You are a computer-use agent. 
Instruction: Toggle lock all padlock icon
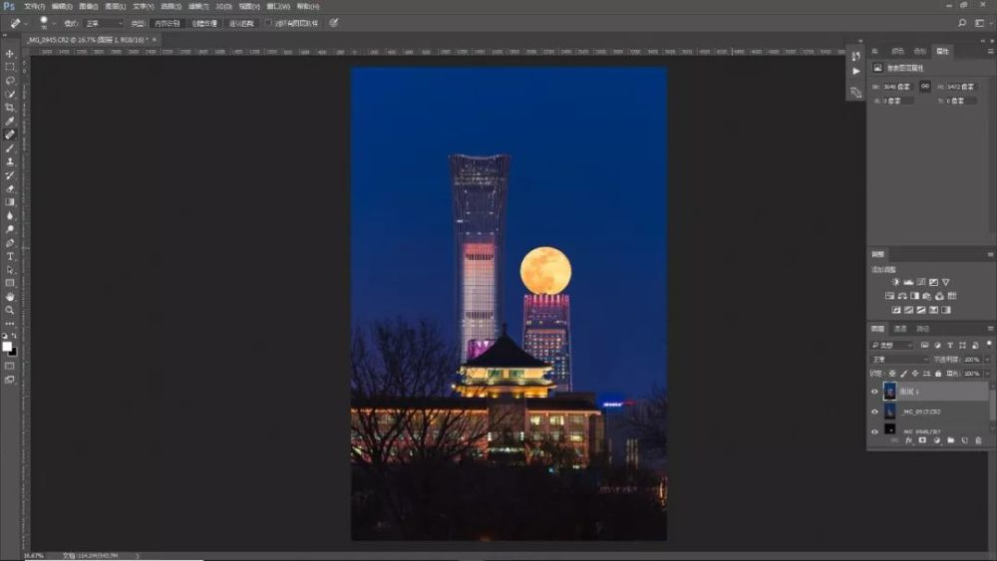tap(938, 374)
